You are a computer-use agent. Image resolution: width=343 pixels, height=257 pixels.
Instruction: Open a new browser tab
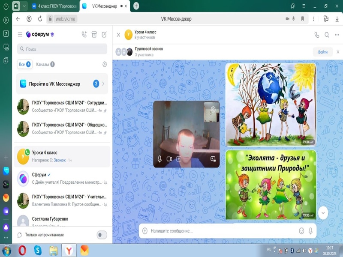tap(136, 6)
